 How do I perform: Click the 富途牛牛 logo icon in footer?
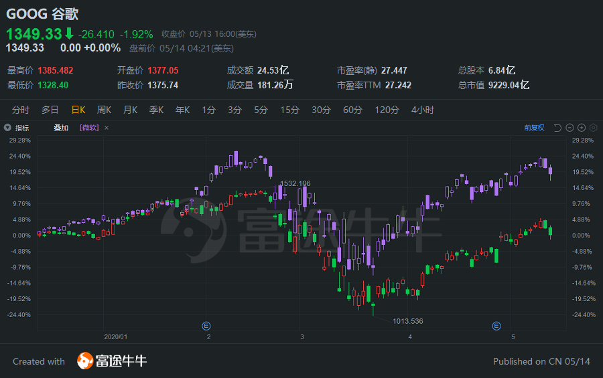pos(85,361)
